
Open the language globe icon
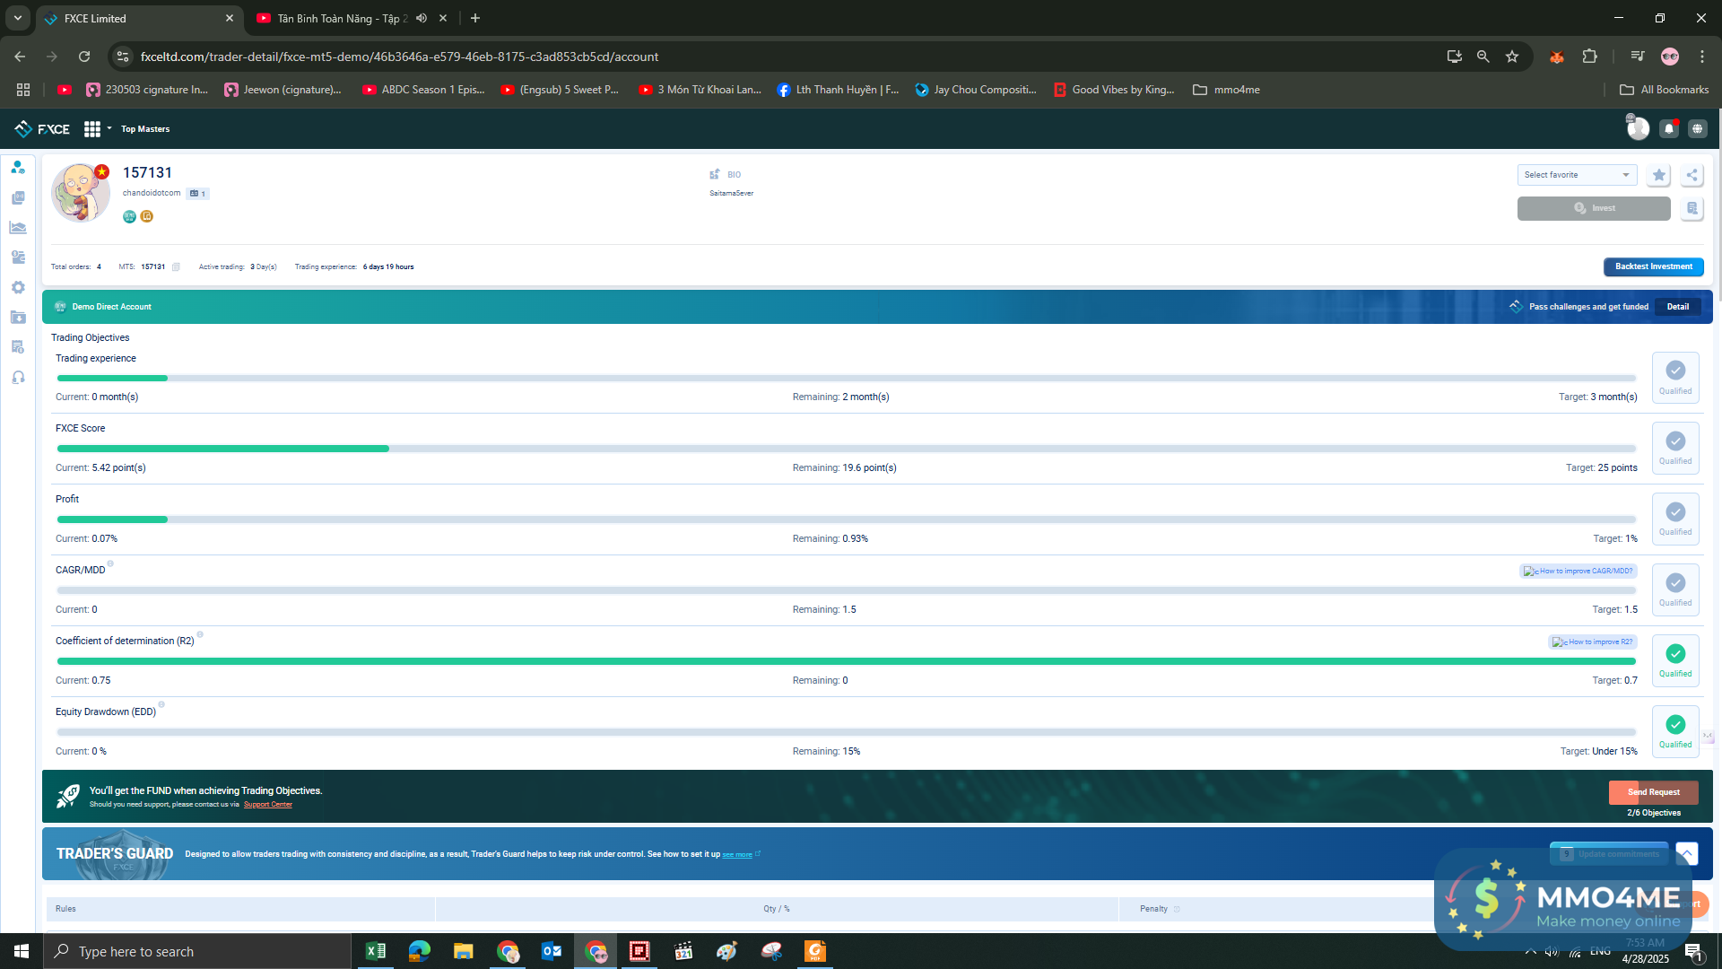click(1697, 129)
